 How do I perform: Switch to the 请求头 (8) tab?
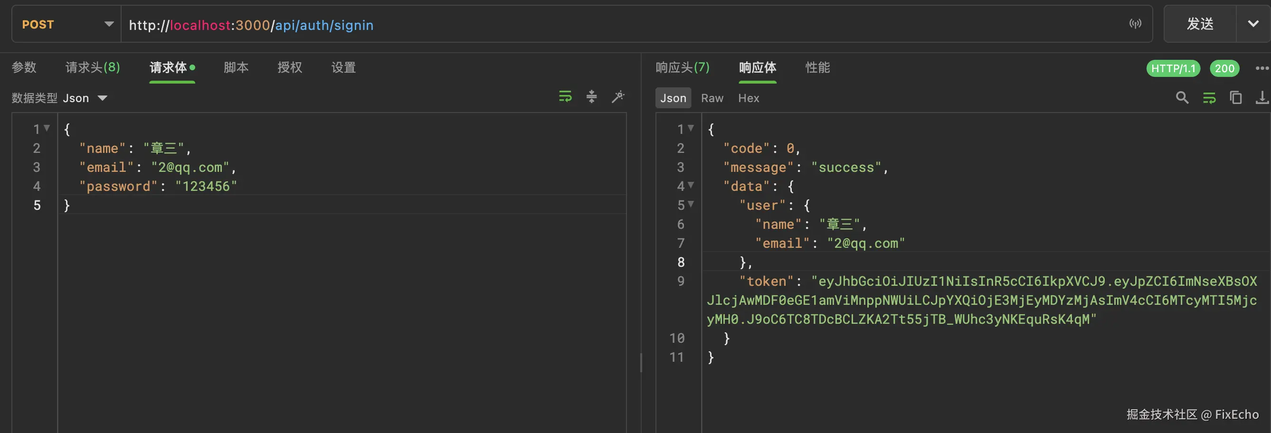93,67
